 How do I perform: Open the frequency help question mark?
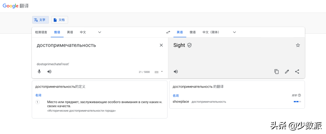pos(300,95)
